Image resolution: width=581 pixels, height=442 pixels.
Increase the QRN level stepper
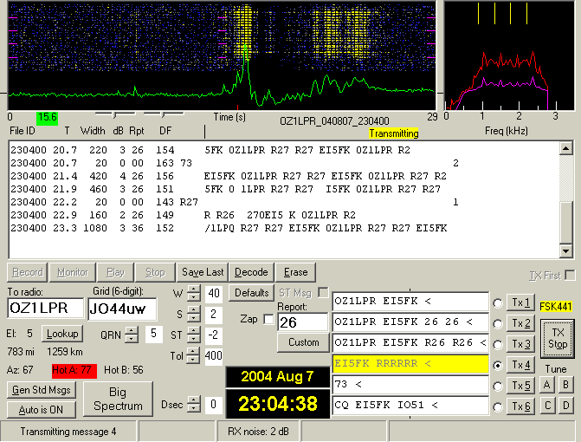[131, 329]
